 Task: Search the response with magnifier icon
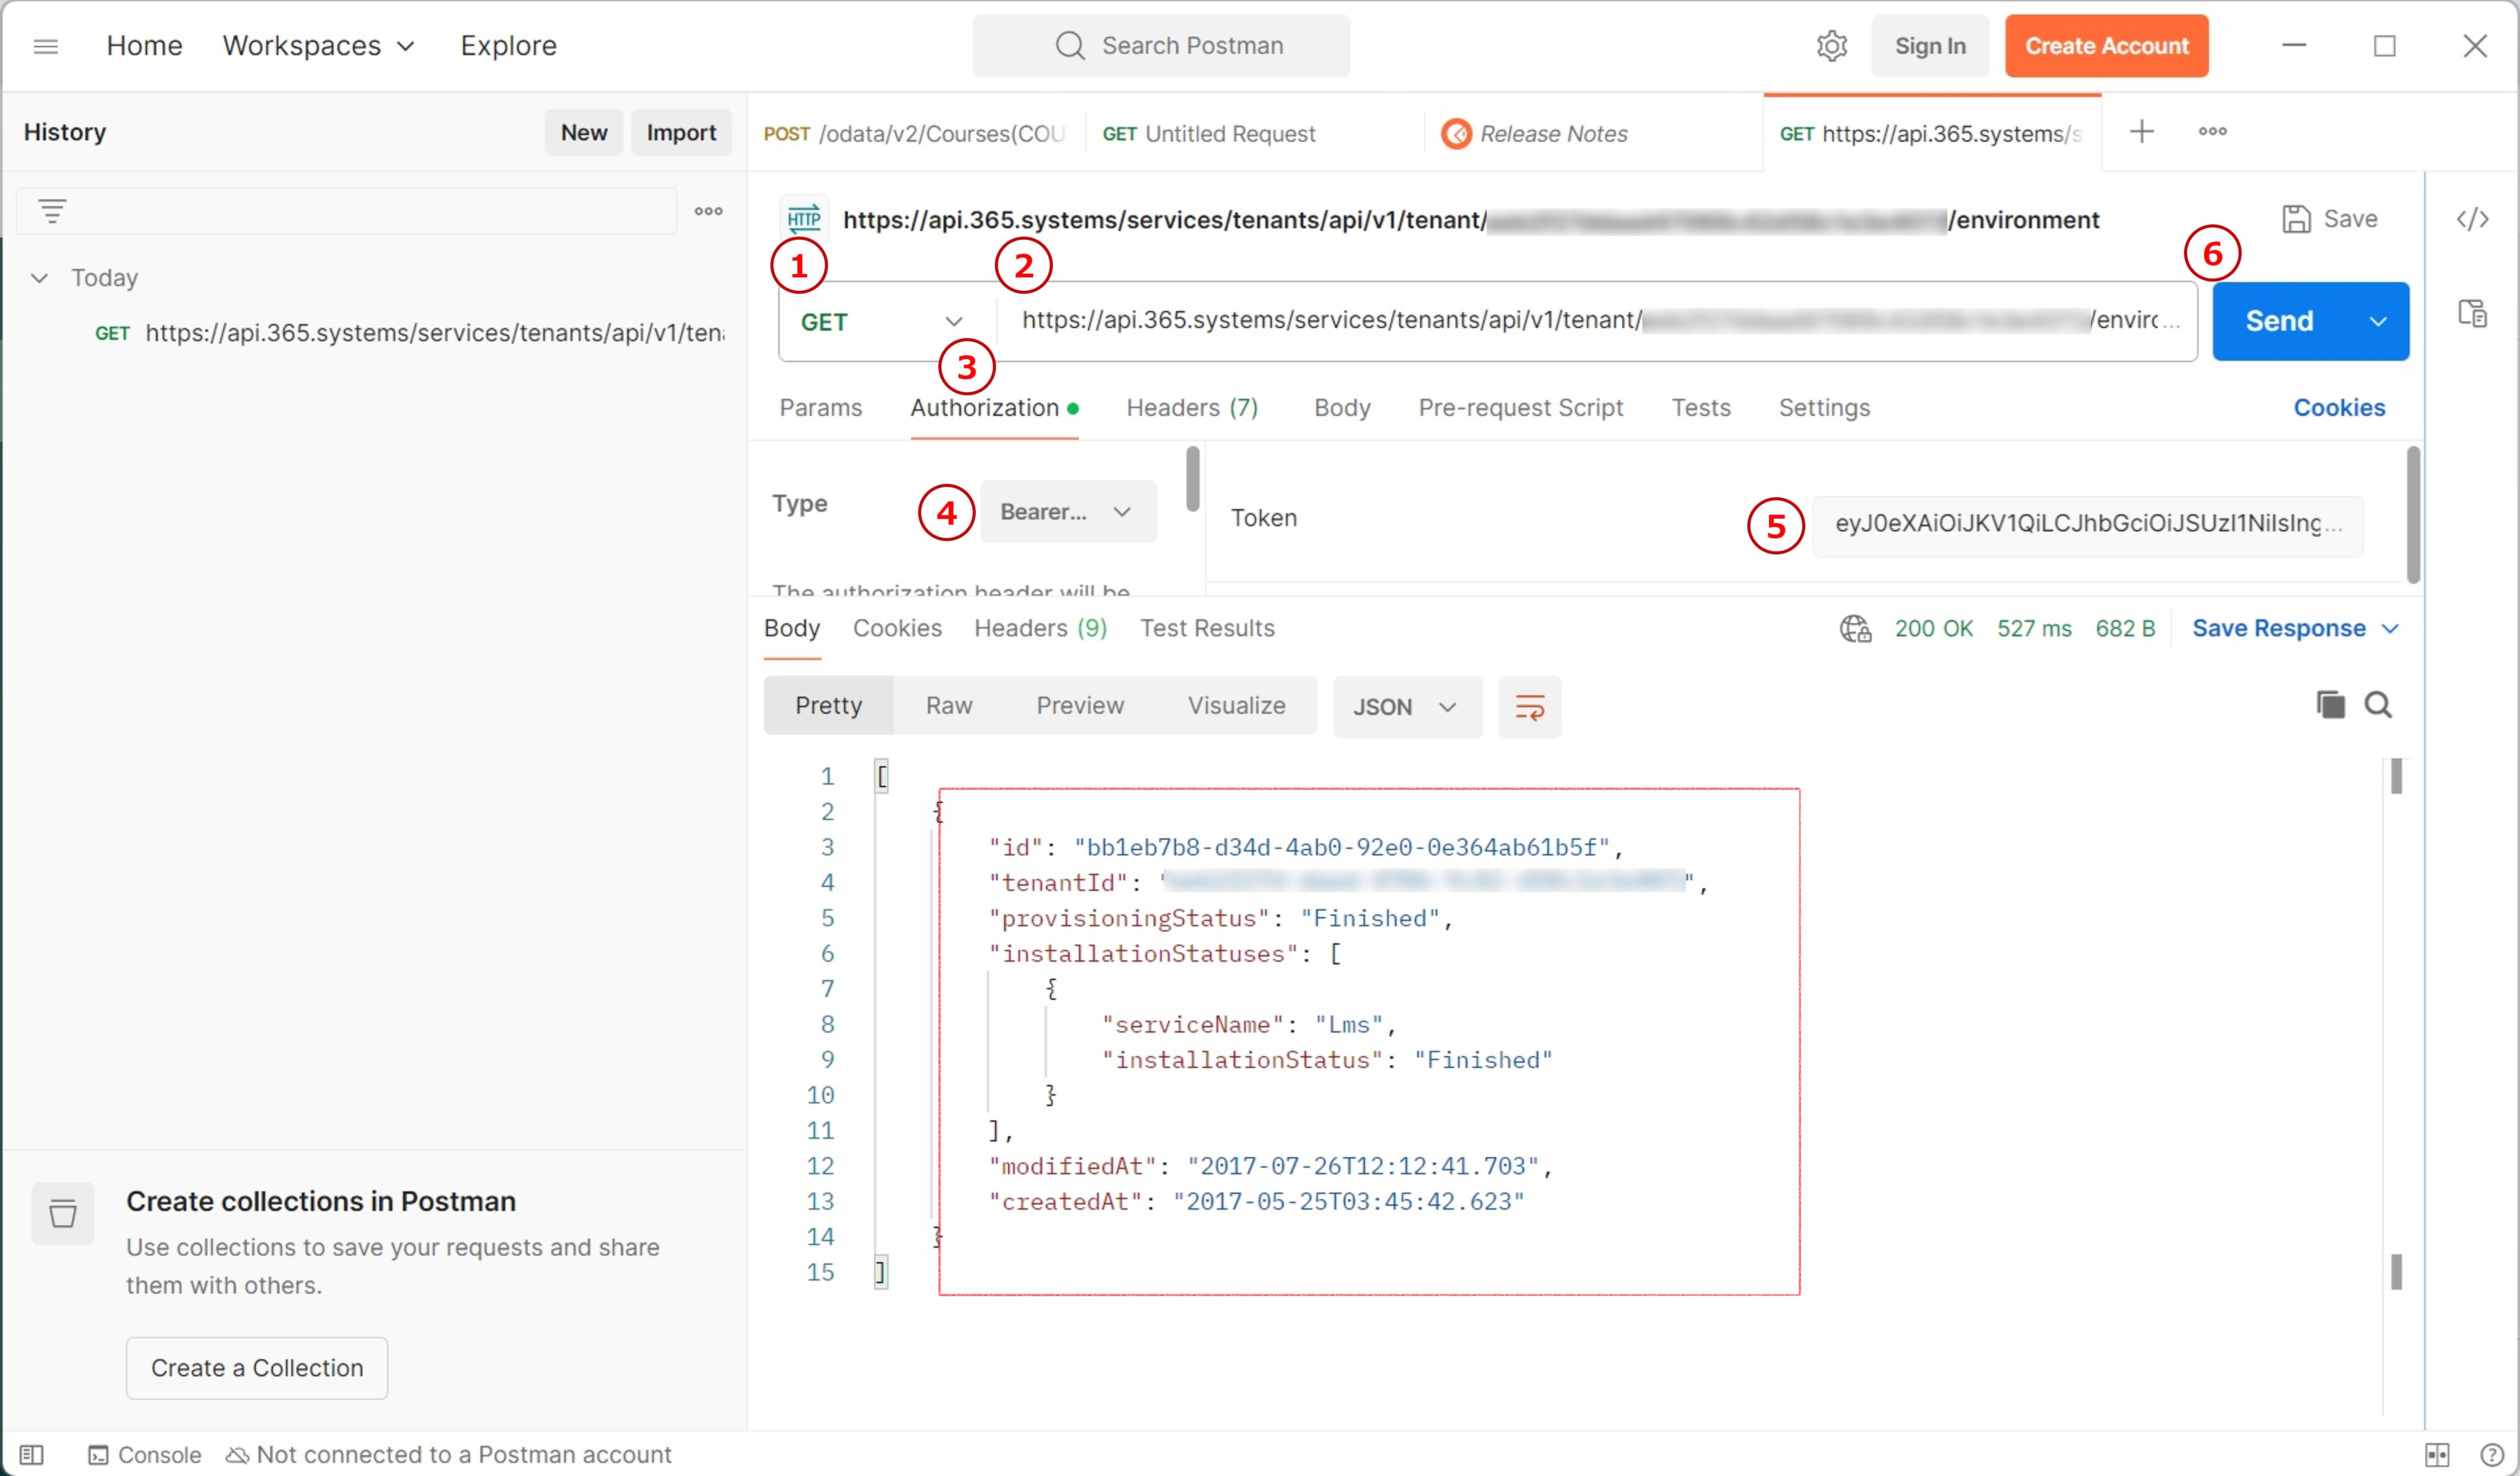pyautogui.click(x=2378, y=704)
